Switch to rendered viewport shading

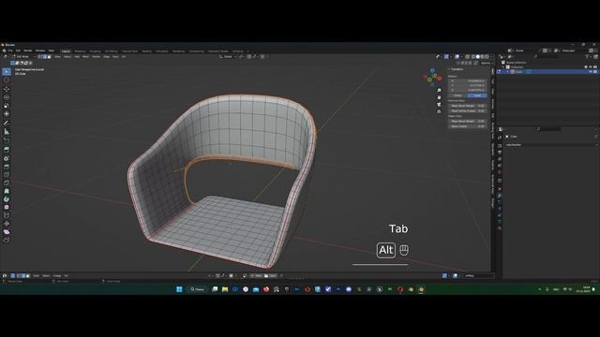coord(487,56)
